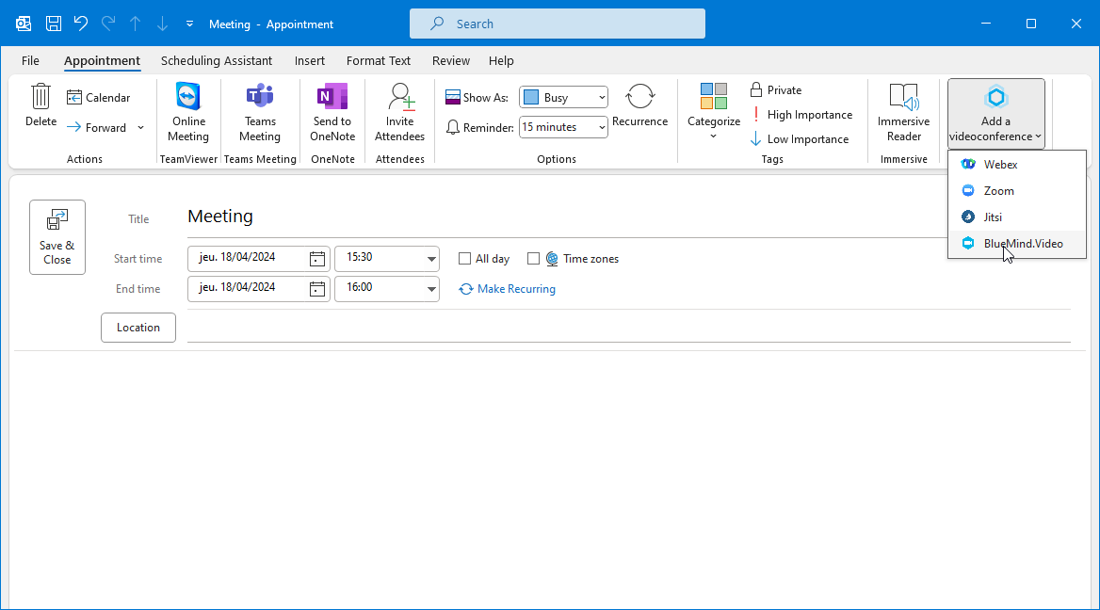
Task: Click the Invite Attendees icon
Action: point(400,97)
